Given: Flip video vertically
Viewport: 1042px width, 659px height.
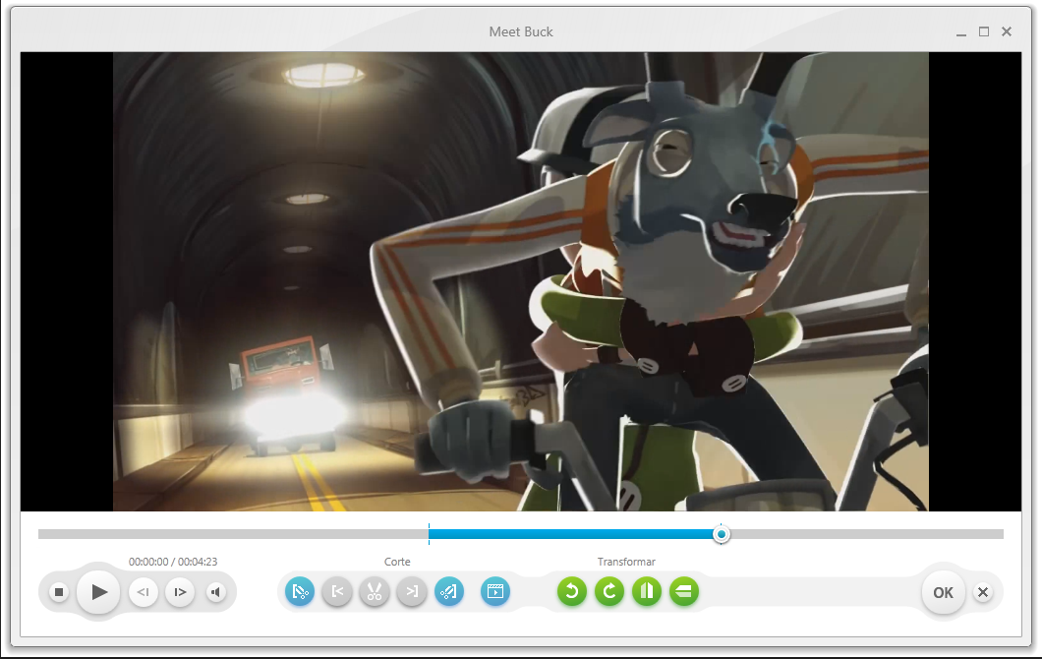Looking at the screenshot, I should click(x=684, y=591).
